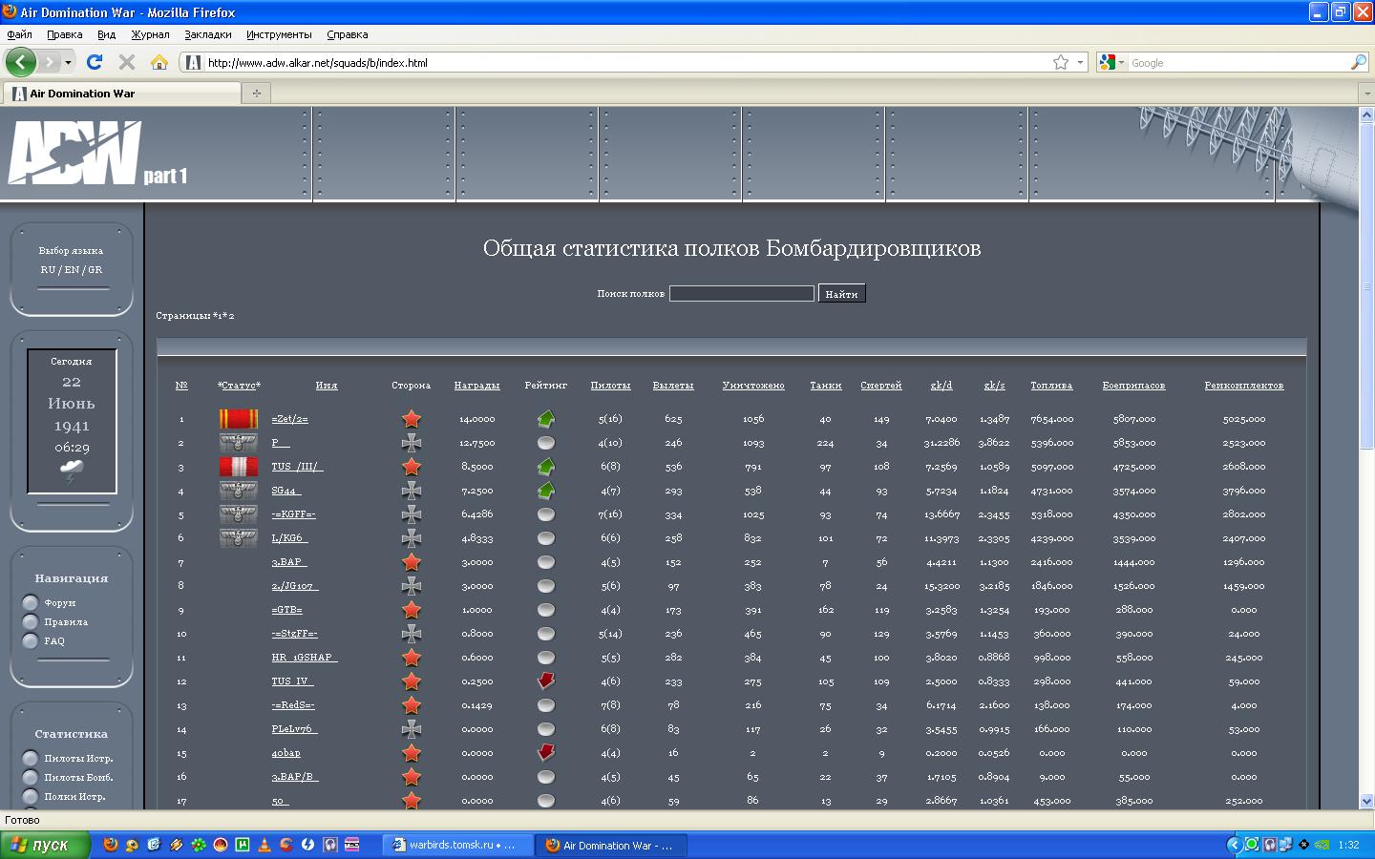Click the red down arrow for TUS_IV
This screenshot has height=859, width=1375.
coord(545,681)
